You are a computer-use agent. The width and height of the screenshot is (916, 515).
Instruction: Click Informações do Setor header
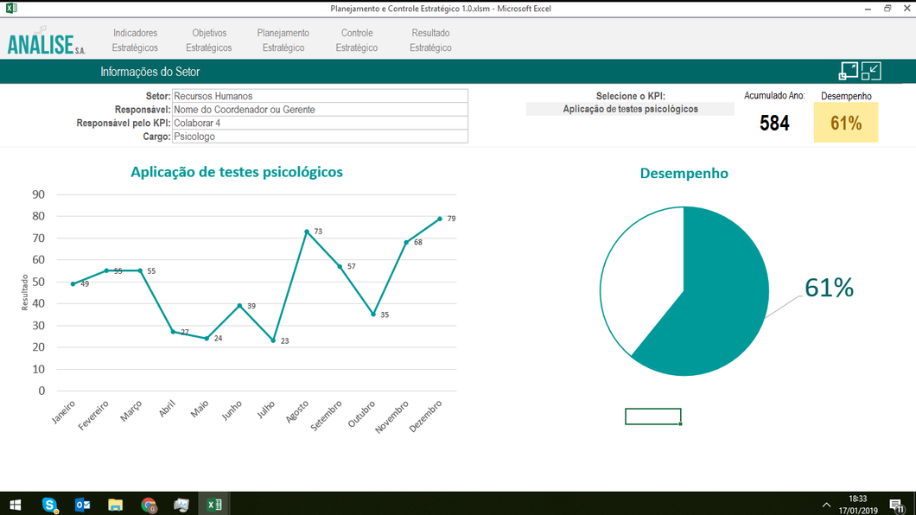[x=150, y=72]
